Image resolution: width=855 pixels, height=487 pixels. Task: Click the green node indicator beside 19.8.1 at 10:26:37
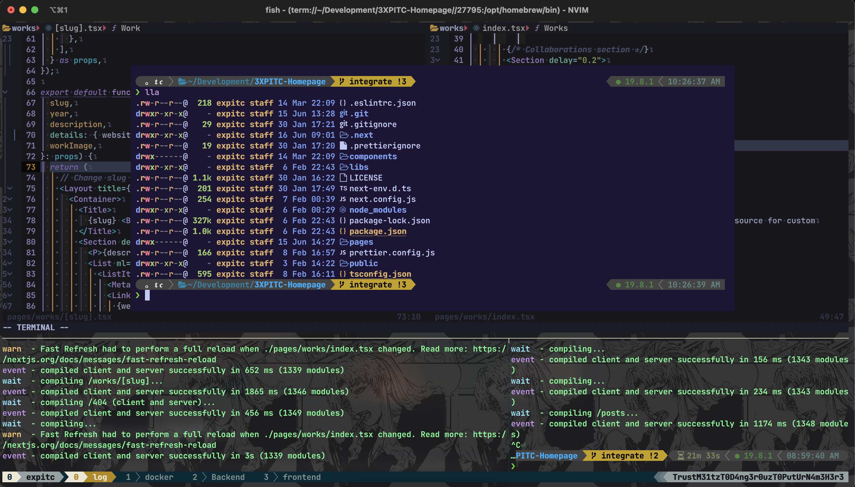click(x=619, y=82)
